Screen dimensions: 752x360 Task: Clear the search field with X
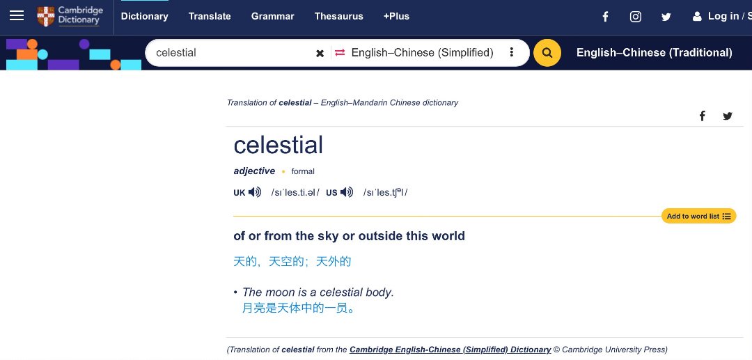pyautogui.click(x=320, y=53)
